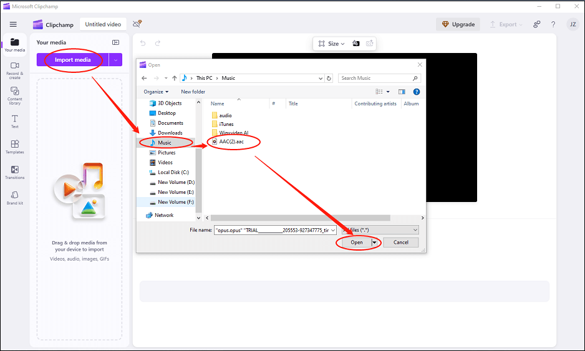Expand the File name combo box dropdown

pos(333,230)
